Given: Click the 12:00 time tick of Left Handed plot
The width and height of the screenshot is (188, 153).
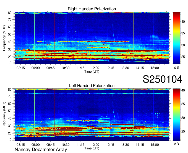Looking at the screenshot, I should (95, 145).
